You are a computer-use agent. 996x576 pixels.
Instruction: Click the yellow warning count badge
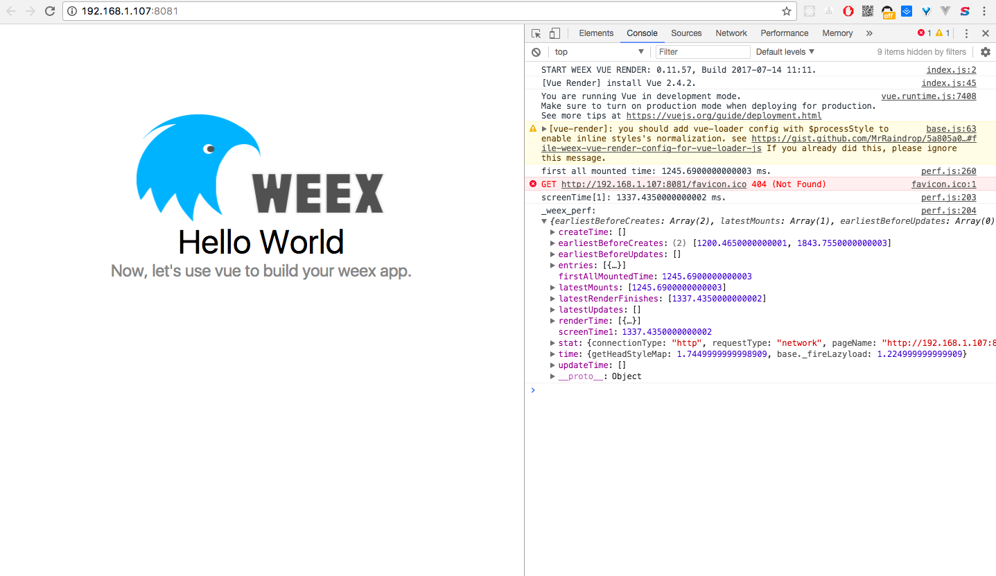coord(943,33)
